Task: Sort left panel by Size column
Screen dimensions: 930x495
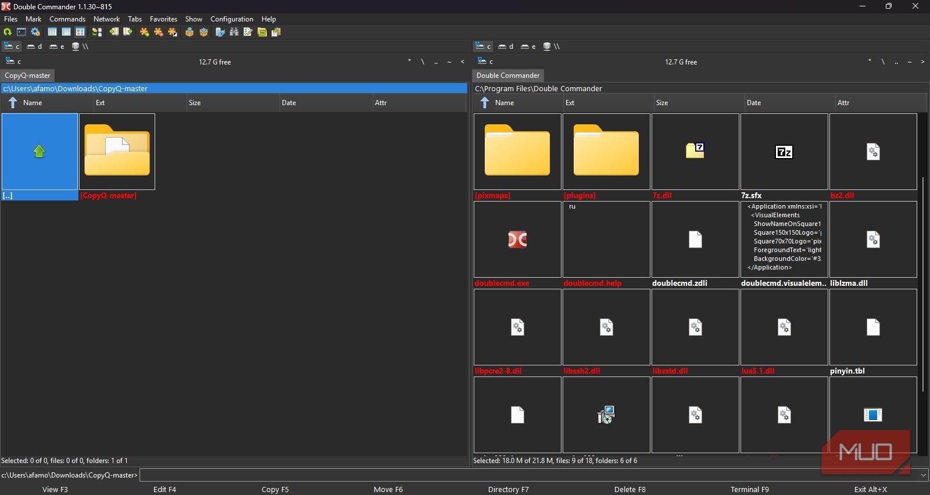Action: point(233,103)
